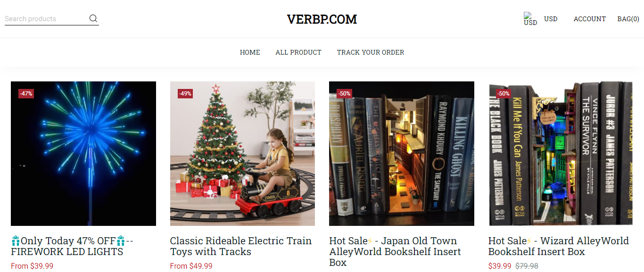The height and width of the screenshot is (272, 644).
Task: Go to the HOME menu item
Action: tap(250, 52)
